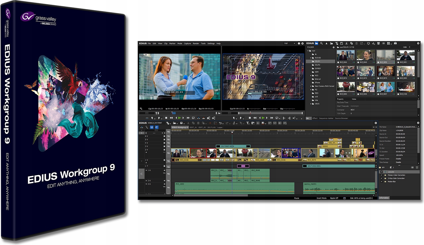Select the EDIT_01 sequence tab
This screenshot has height=245, width=424.
coord(193,127)
